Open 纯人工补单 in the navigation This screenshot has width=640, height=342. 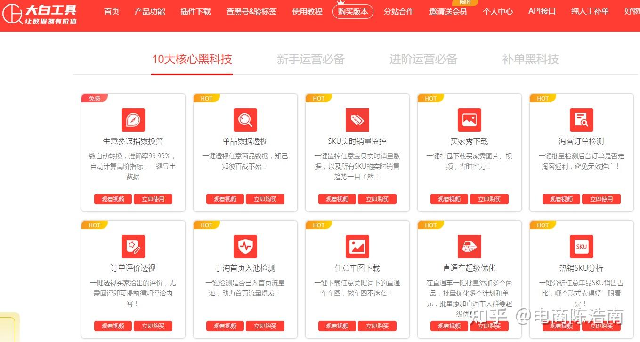(x=590, y=11)
